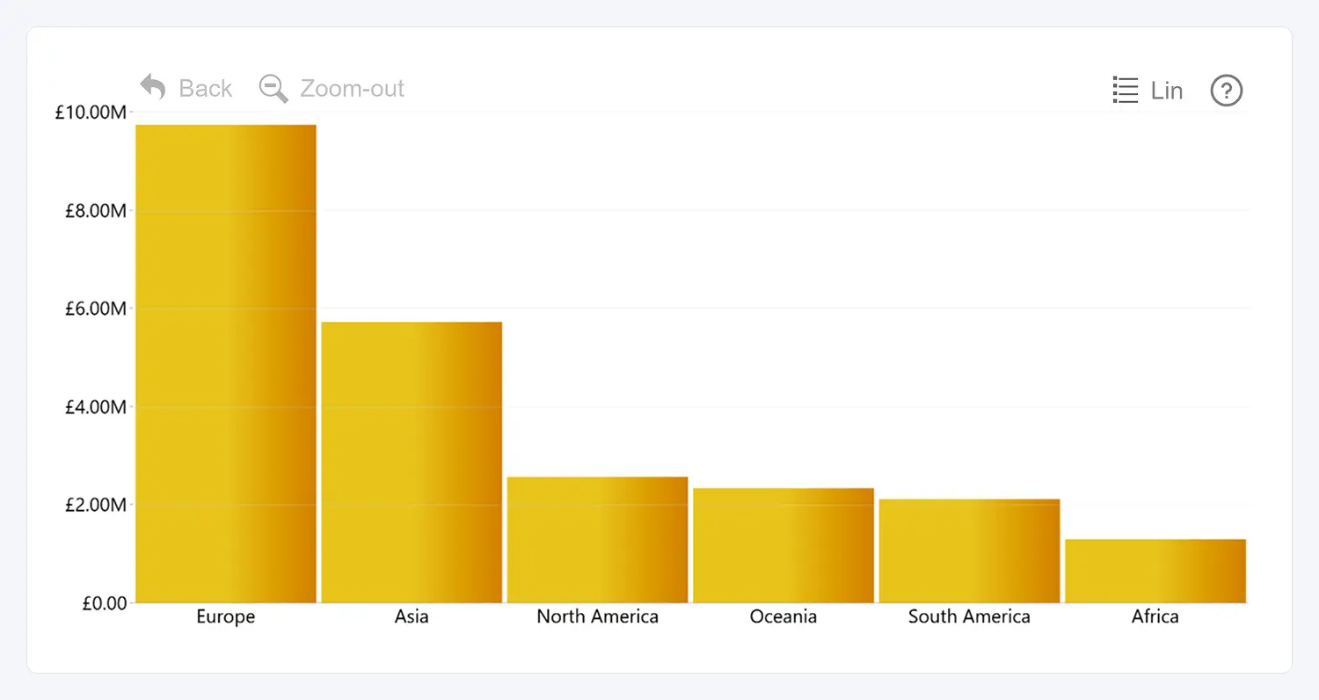Click the Oceania axis label

(x=783, y=616)
